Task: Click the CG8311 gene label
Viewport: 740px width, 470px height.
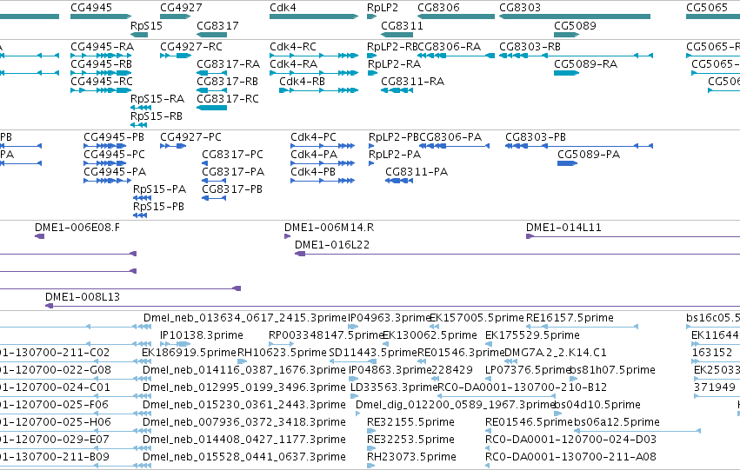Action: tap(402, 25)
